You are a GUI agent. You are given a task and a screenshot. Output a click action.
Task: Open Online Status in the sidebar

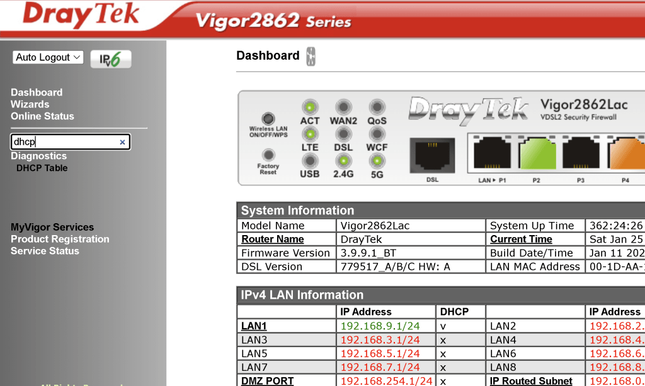[x=42, y=116]
